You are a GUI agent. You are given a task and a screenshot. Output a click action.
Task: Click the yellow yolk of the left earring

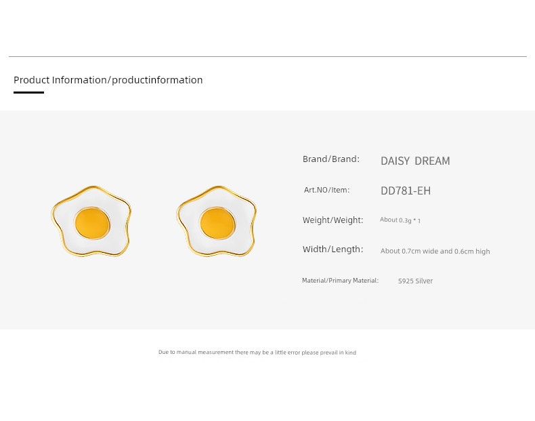click(x=91, y=222)
